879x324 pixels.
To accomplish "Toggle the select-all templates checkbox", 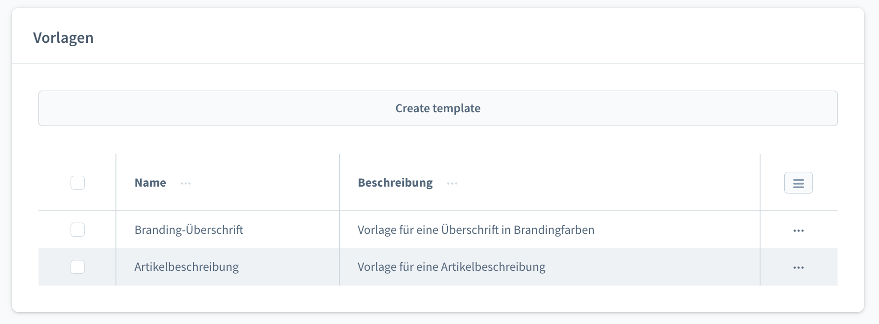I will point(77,183).
